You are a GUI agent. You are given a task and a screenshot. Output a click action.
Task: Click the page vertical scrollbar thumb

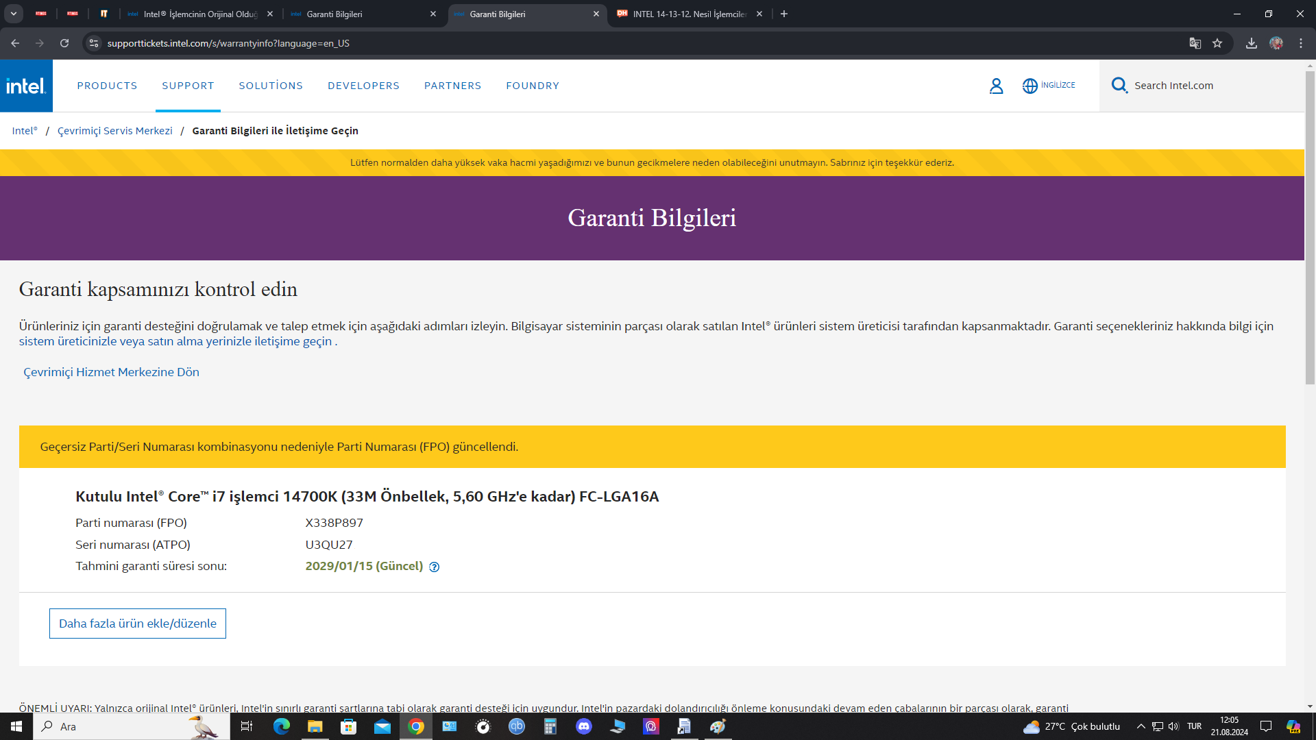1310,226
